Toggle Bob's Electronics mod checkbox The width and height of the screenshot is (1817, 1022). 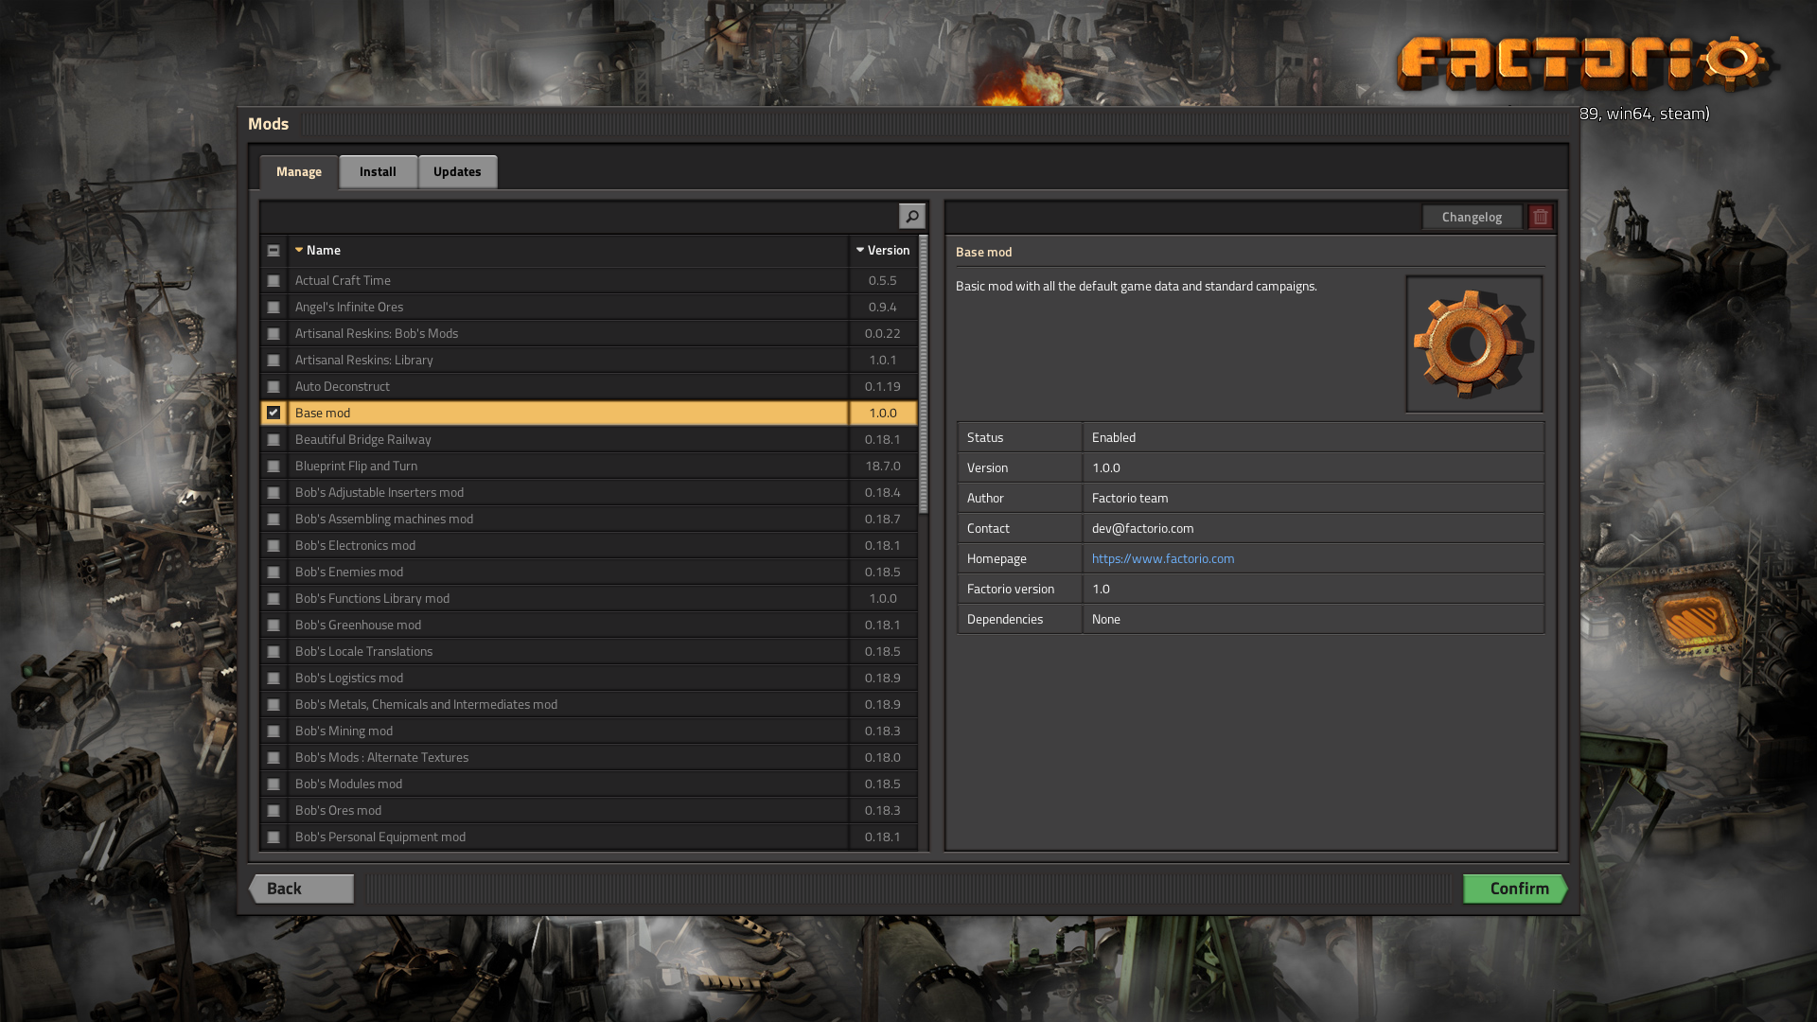(273, 546)
